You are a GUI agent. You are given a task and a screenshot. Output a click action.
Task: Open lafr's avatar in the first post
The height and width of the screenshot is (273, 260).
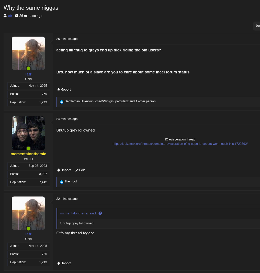[x=28, y=53]
